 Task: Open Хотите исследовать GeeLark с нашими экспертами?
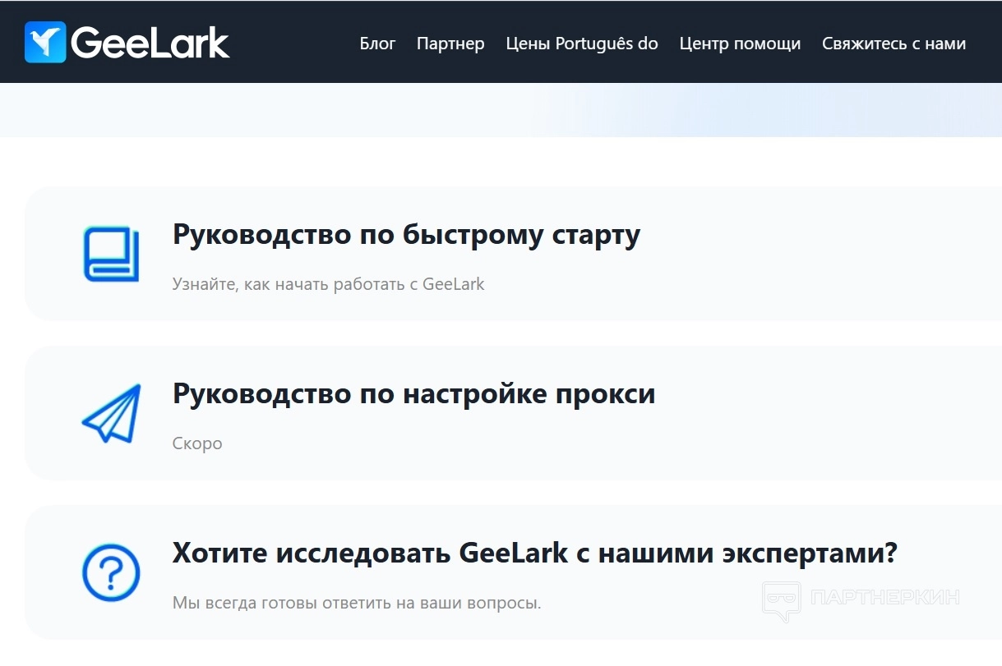pyautogui.click(x=535, y=553)
